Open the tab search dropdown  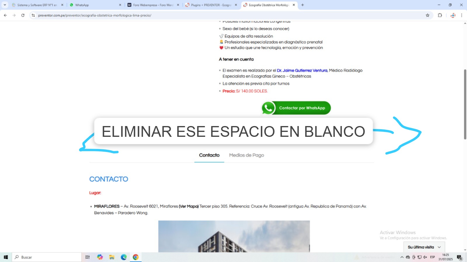(x=5, y=5)
